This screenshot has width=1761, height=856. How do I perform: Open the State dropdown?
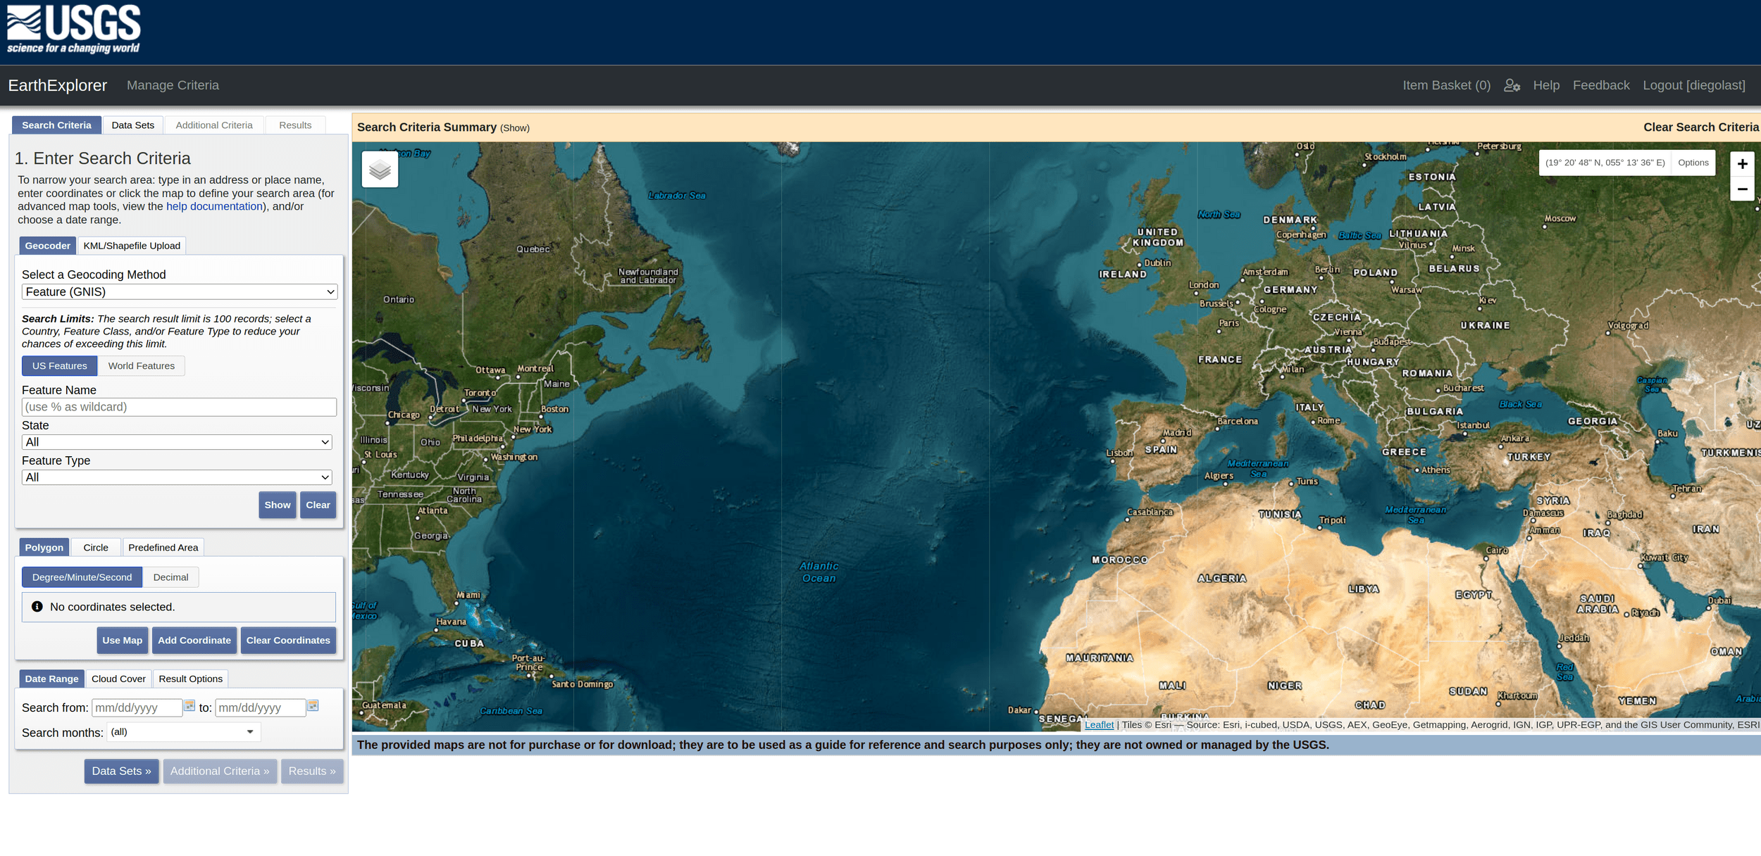[177, 442]
